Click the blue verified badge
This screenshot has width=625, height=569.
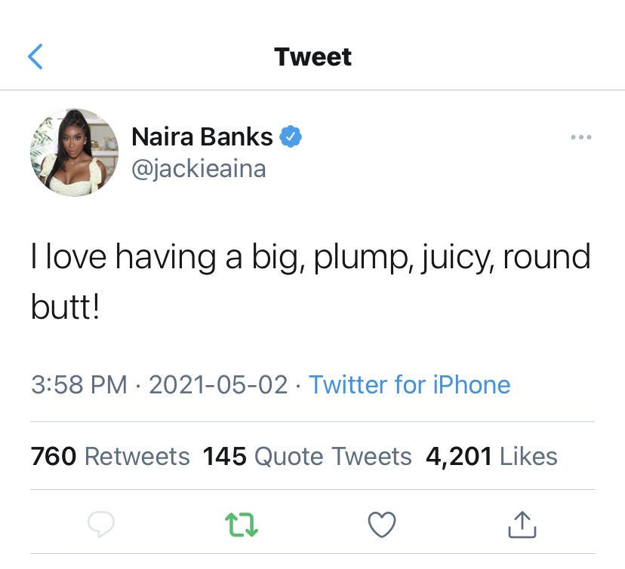pos(291,136)
